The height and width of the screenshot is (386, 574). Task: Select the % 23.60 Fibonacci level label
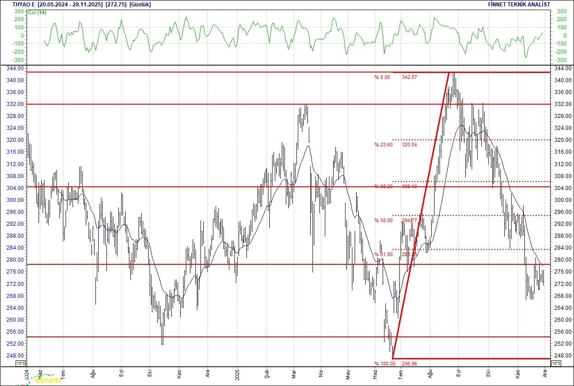tap(383, 145)
